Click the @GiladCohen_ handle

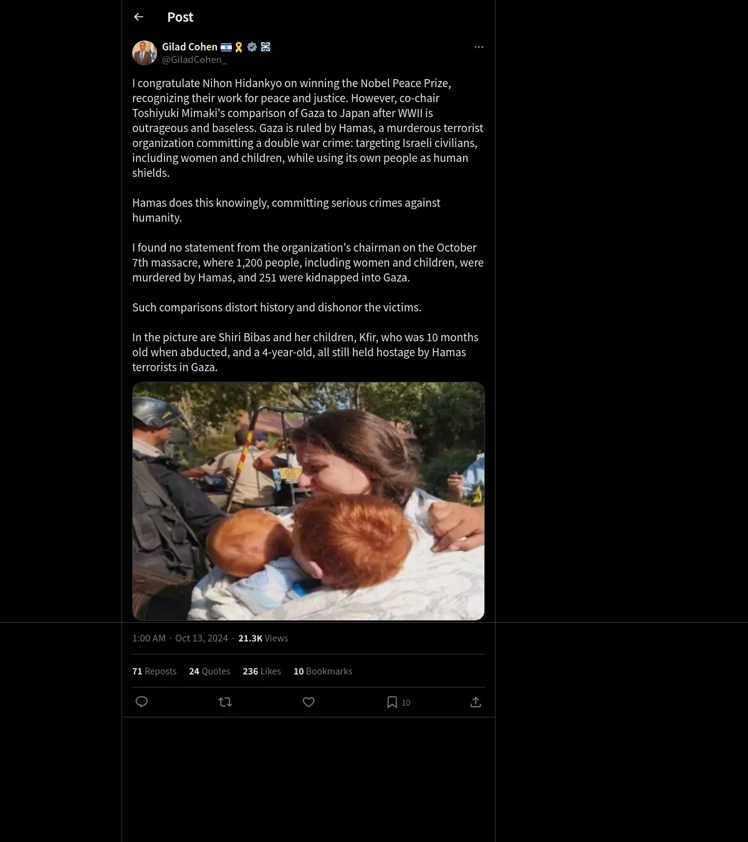pyautogui.click(x=194, y=60)
